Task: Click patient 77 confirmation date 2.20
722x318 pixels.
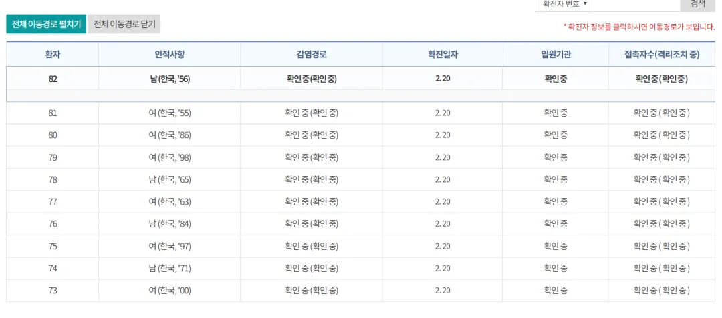Action: (443, 201)
